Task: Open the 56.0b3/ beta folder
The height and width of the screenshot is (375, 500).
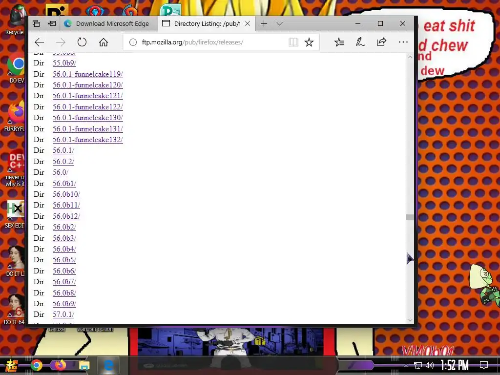Action: pos(64,238)
